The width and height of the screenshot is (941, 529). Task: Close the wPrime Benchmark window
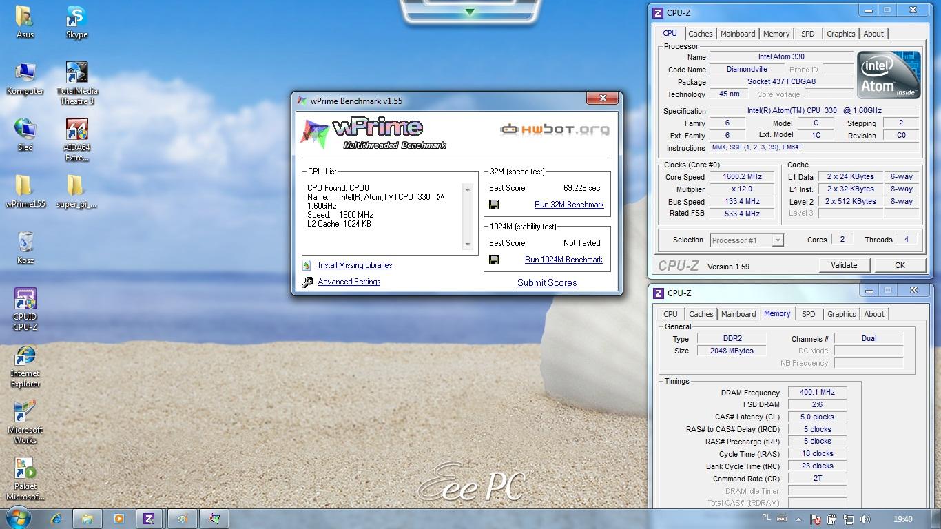pos(603,98)
